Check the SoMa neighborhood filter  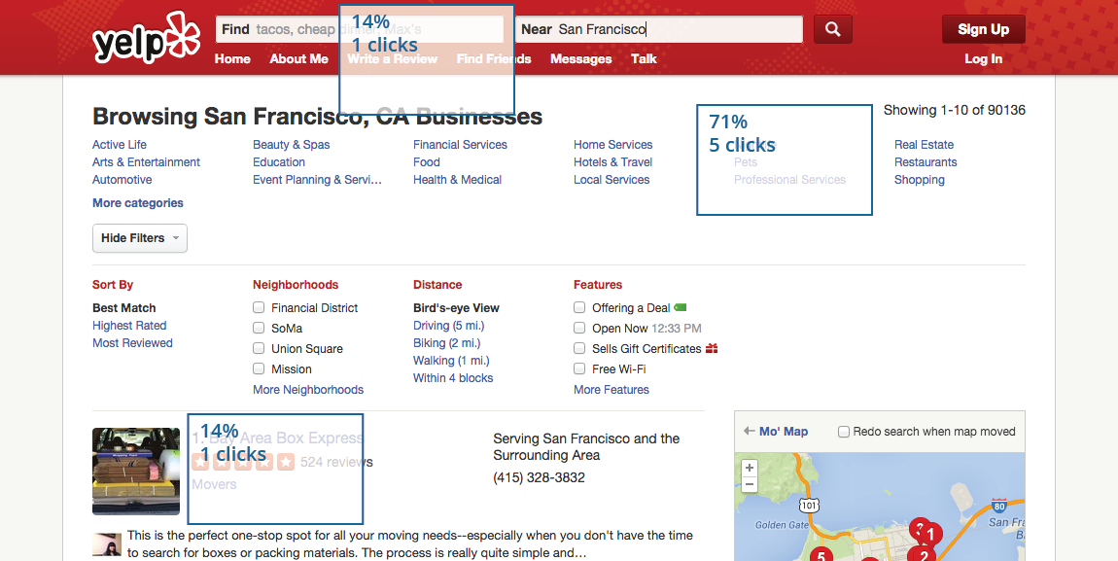click(259, 328)
